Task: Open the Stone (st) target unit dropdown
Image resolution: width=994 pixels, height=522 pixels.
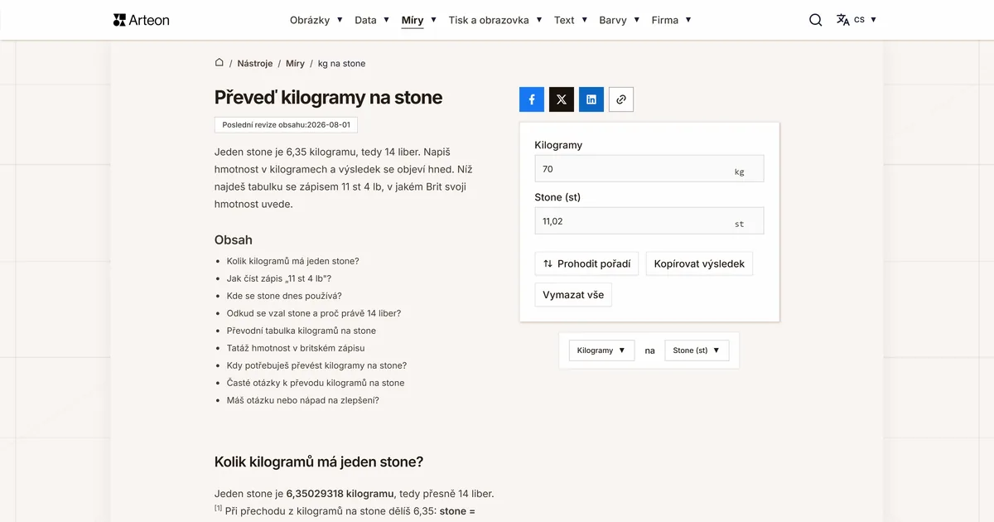Action: 697,350
